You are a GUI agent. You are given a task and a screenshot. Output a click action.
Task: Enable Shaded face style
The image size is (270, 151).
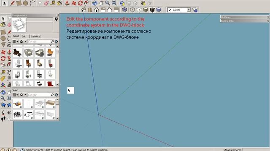tap(146, 10)
